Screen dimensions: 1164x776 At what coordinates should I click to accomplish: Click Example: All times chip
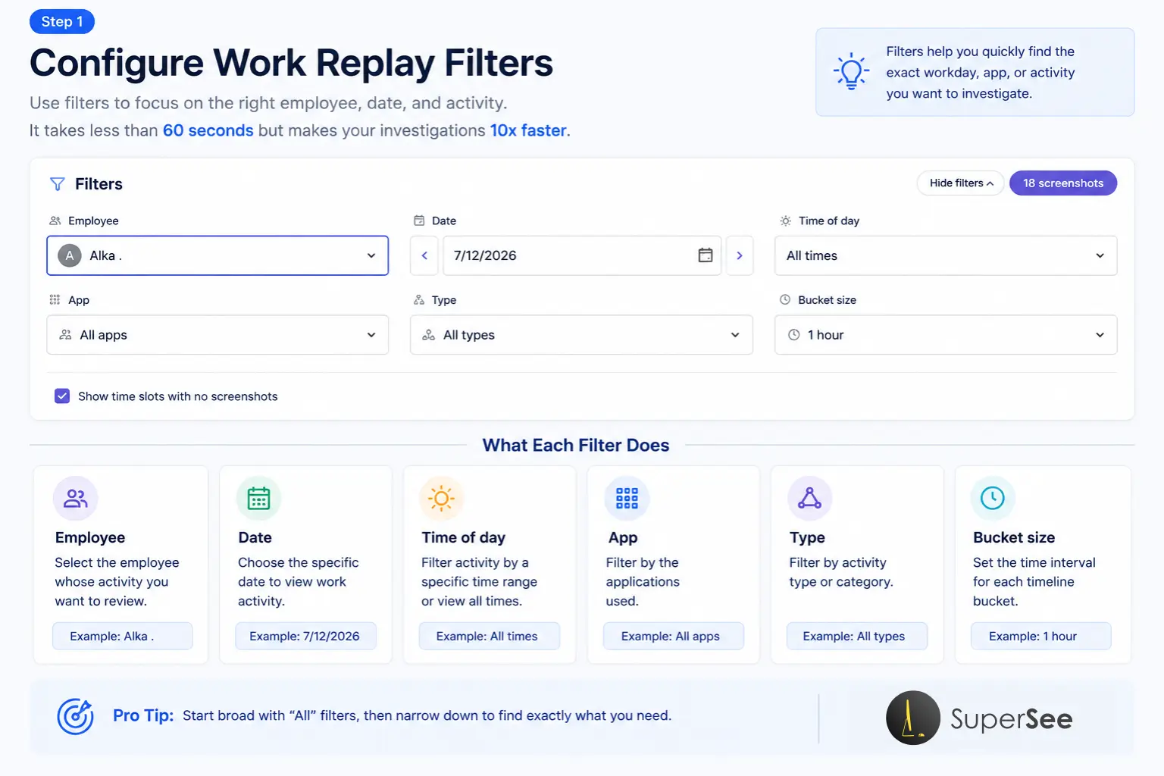tap(490, 636)
